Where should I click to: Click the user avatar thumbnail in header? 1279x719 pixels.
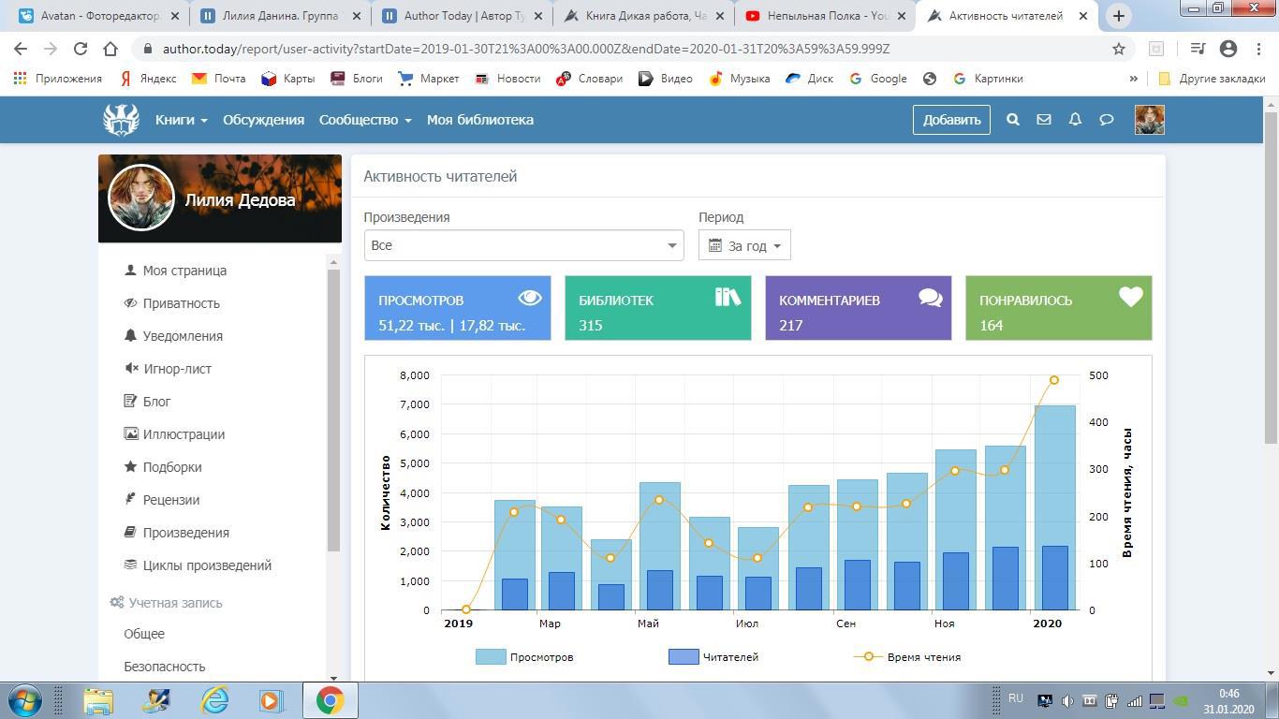pos(1149,120)
